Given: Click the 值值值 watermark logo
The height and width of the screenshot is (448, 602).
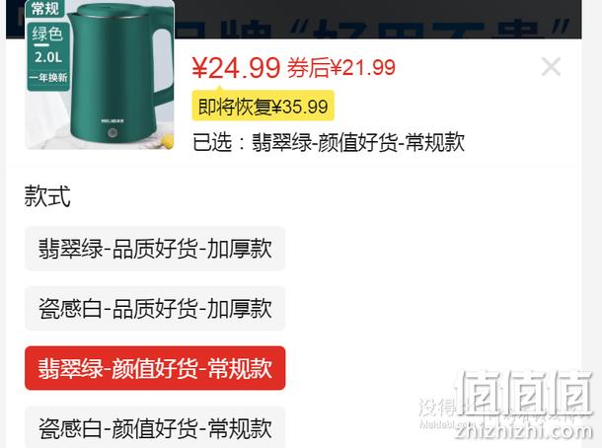Looking at the screenshot, I should click(x=524, y=394).
